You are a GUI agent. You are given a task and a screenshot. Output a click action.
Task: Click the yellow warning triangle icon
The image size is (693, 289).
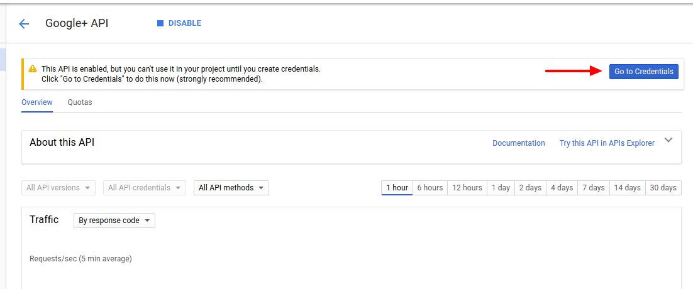(33, 68)
